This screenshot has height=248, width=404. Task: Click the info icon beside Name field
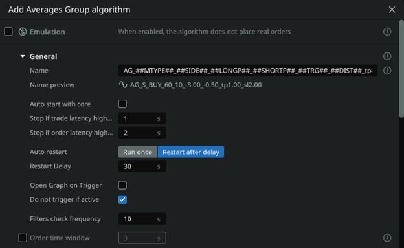coord(387,71)
